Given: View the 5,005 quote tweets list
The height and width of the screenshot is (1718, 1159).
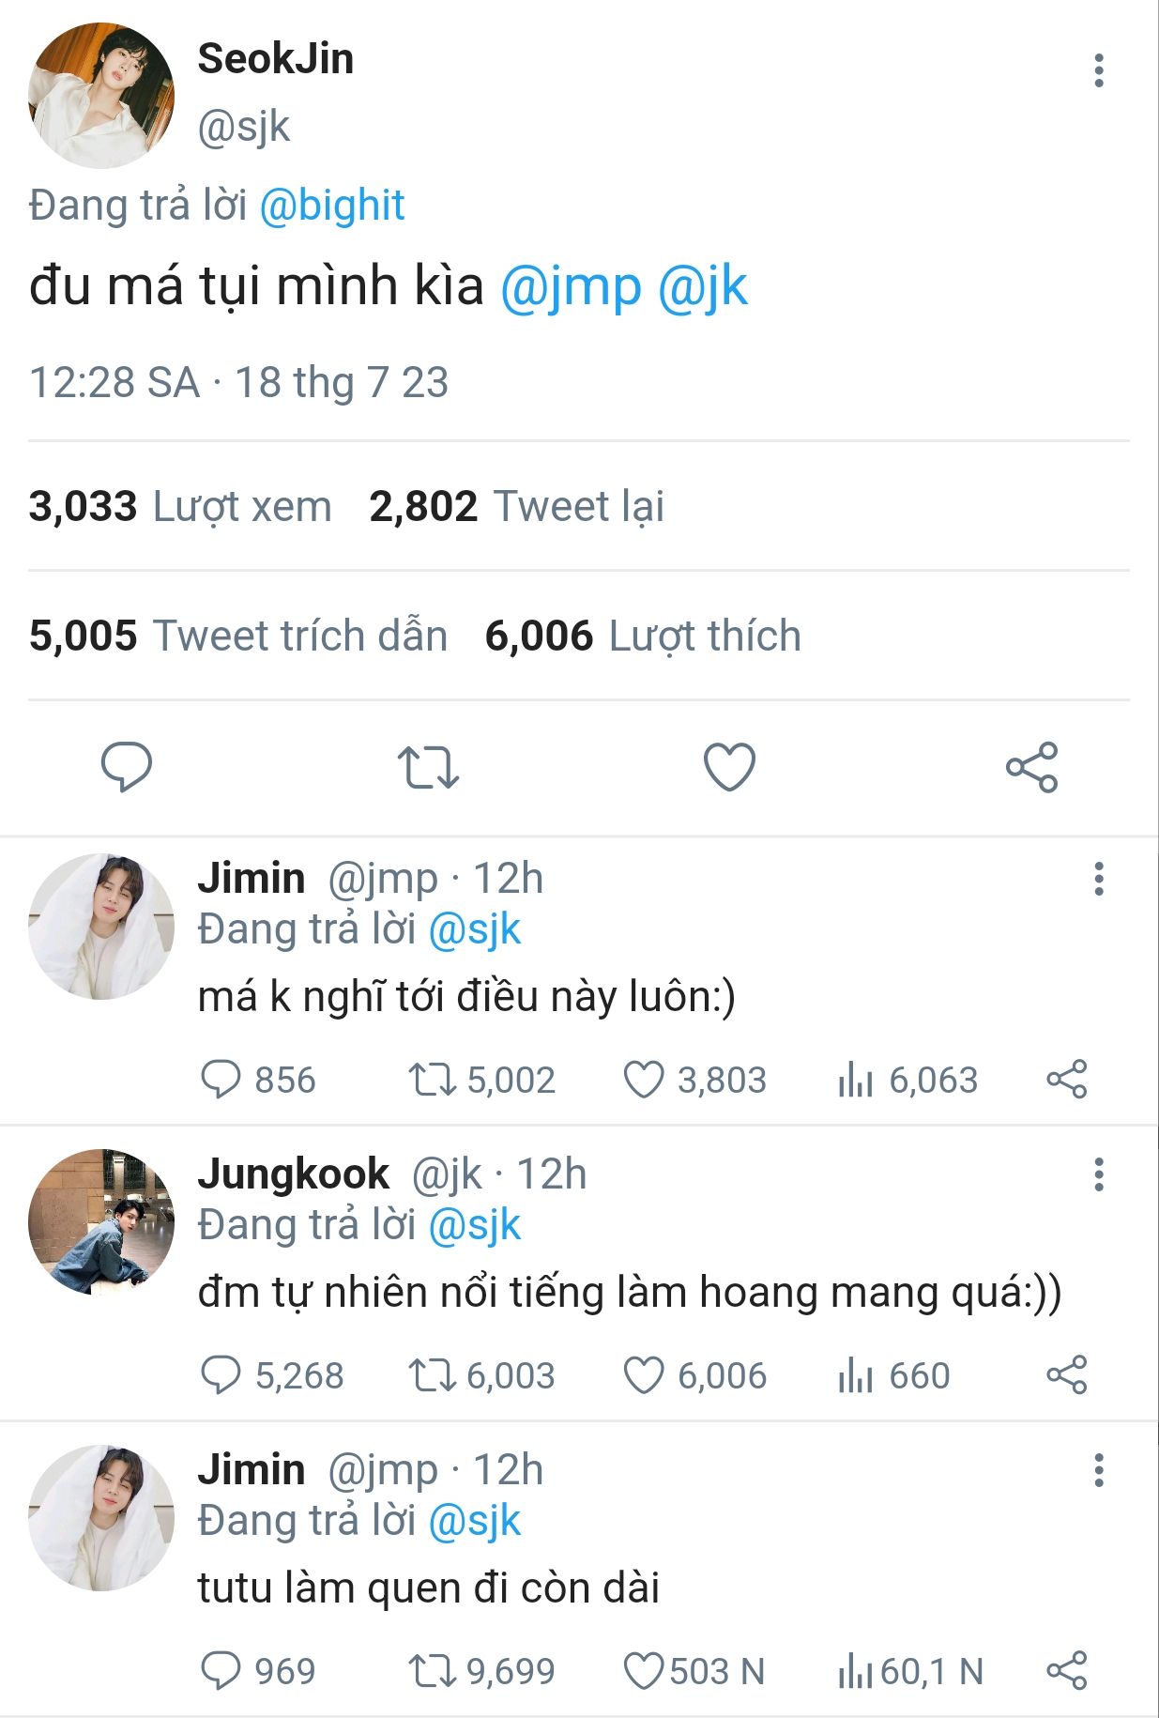Looking at the screenshot, I should [238, 636].
